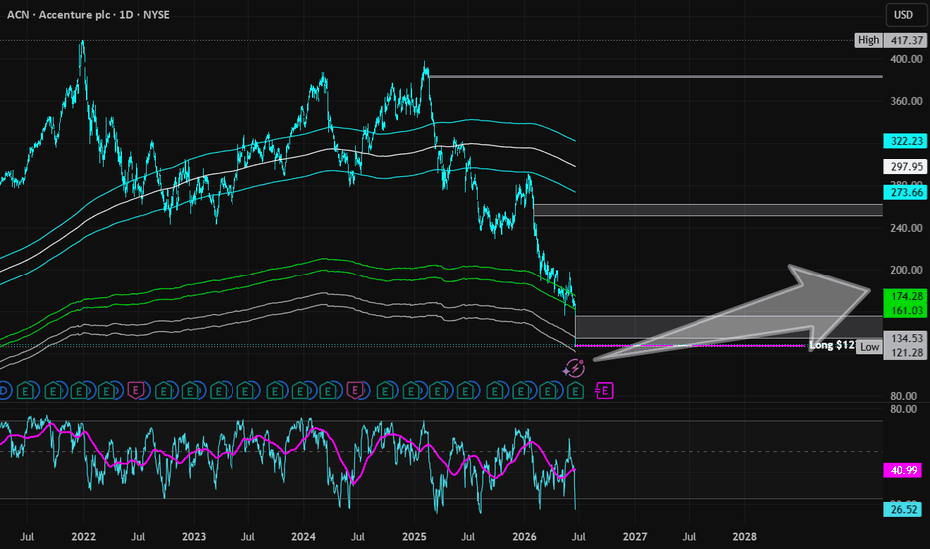Select the 297.95 white price label
Screen dimensions: 930x549
(x=905, y=166)
